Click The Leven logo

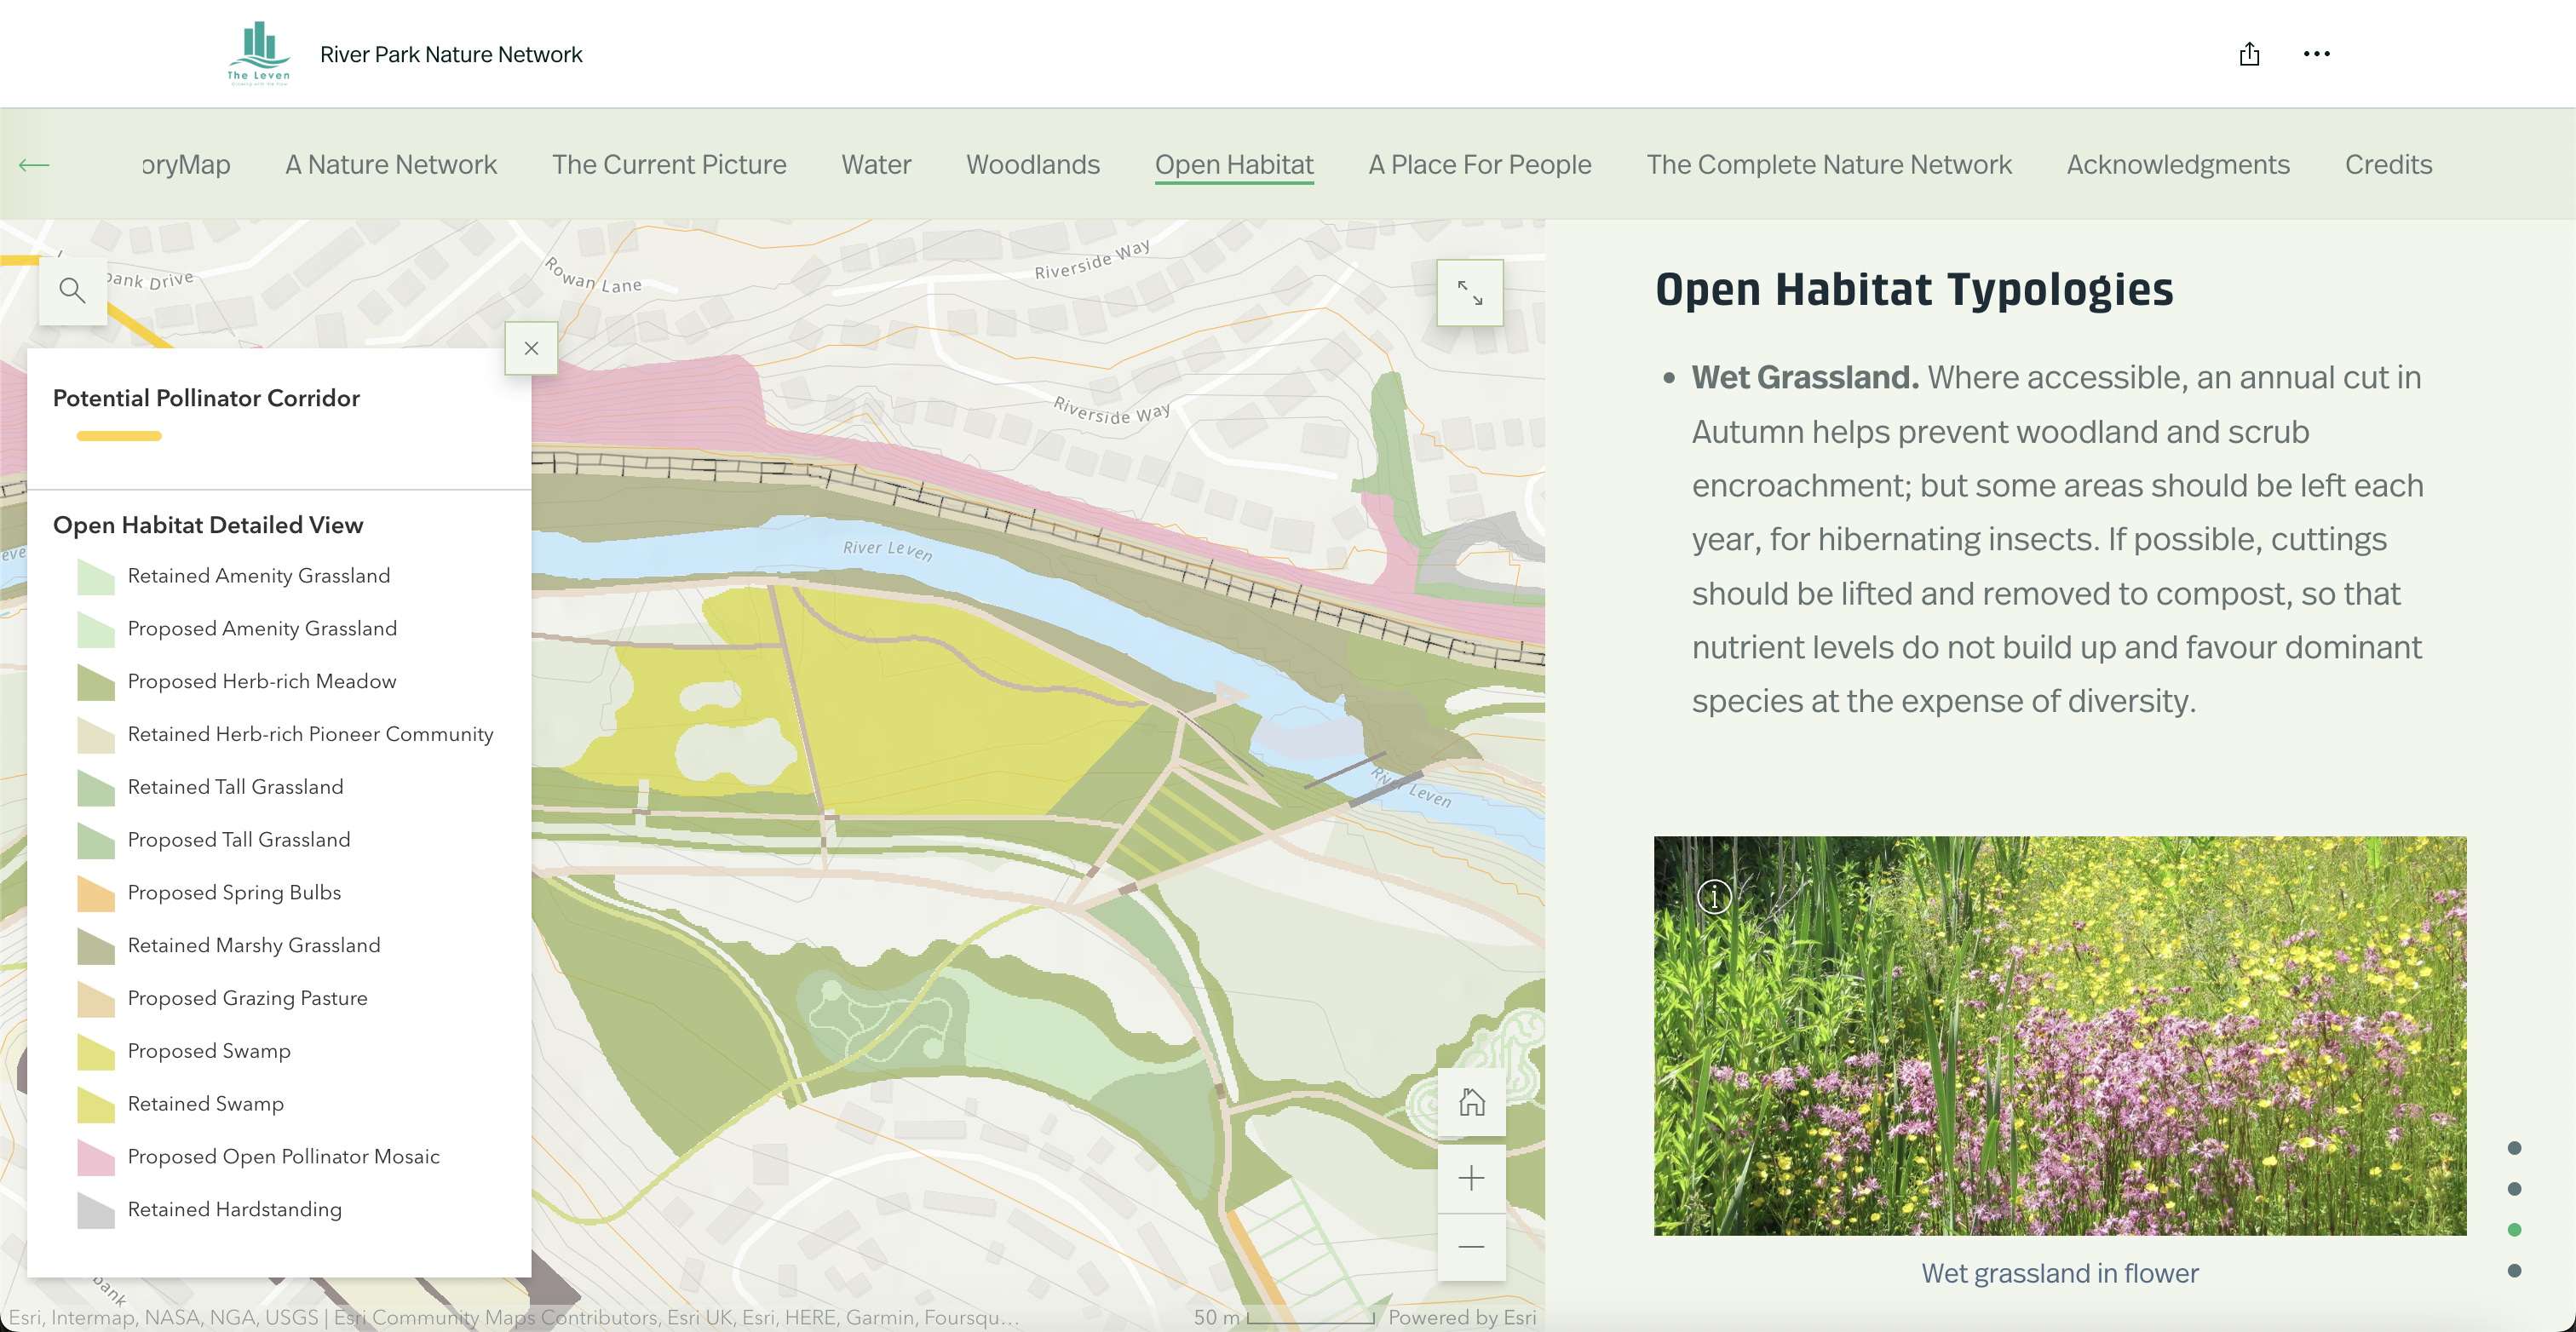click(x=259, y=54)
